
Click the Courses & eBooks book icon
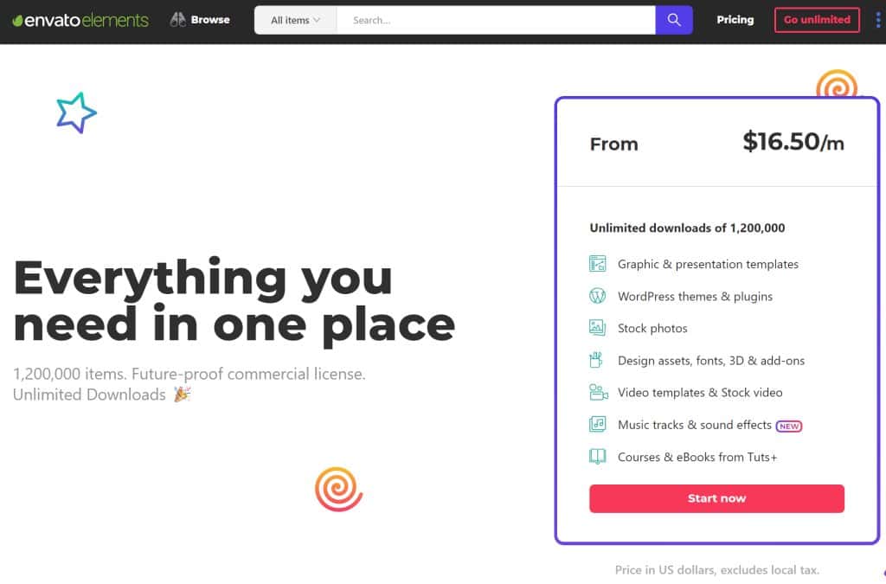597,456
